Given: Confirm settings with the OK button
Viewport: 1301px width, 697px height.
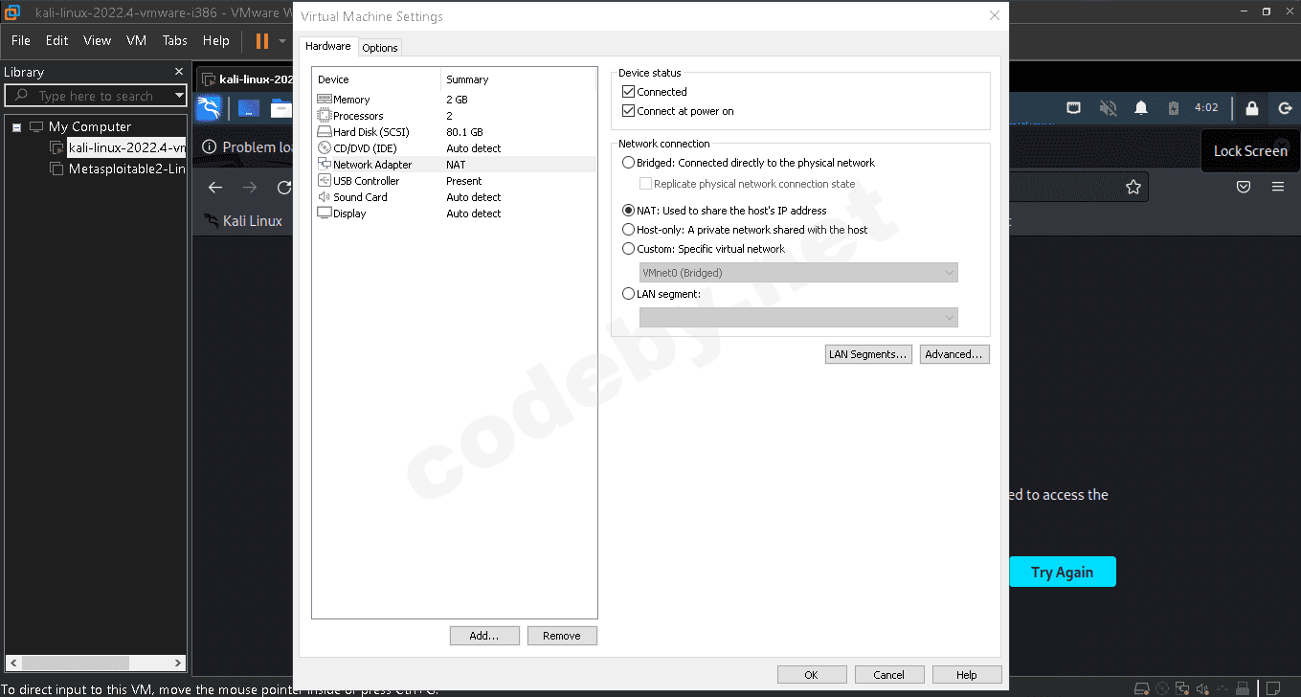Looking at the screenshot, I should 812,675.
